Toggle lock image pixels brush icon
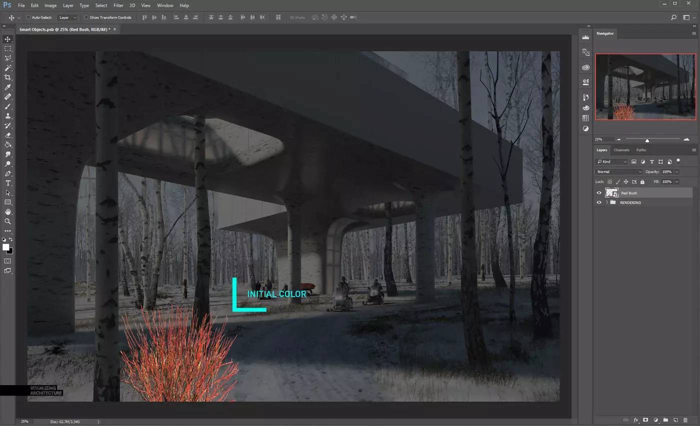Image resolution: width=700 pixels, height=426 pixels. click(618, 182)
